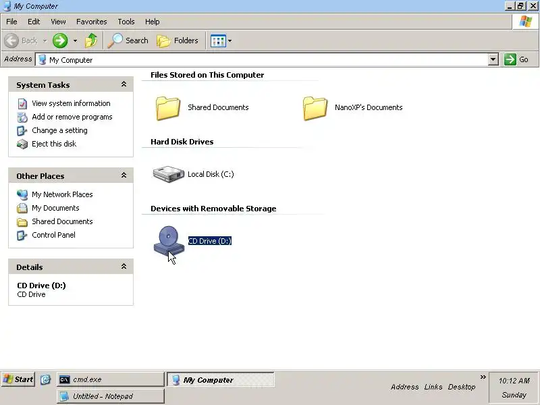Click the My Computer title bar icon
540x405 pixels.
pos(7,6)
